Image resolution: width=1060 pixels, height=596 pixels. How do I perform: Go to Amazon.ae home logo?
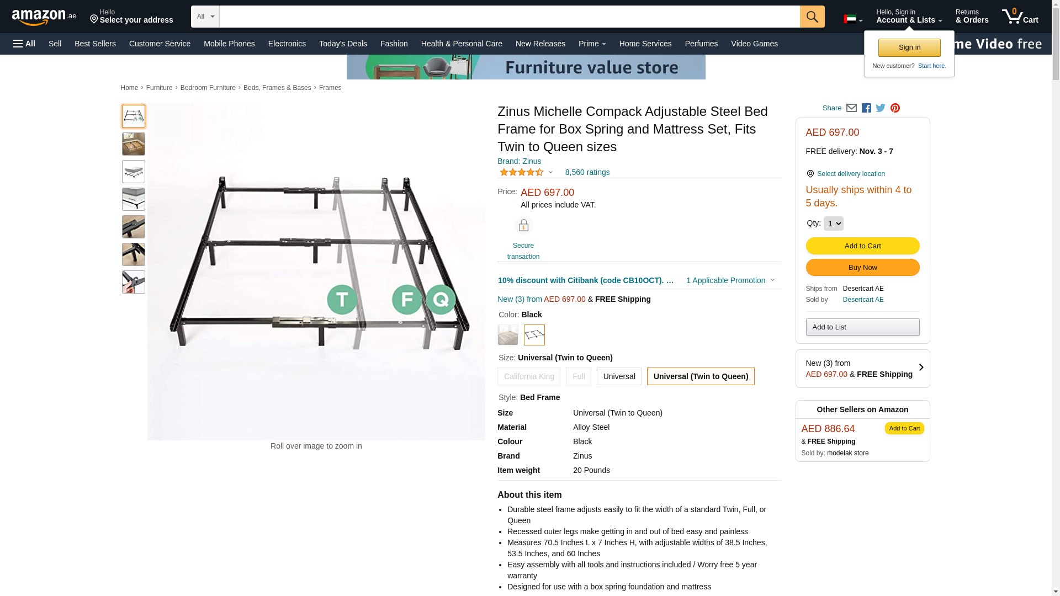44,17
